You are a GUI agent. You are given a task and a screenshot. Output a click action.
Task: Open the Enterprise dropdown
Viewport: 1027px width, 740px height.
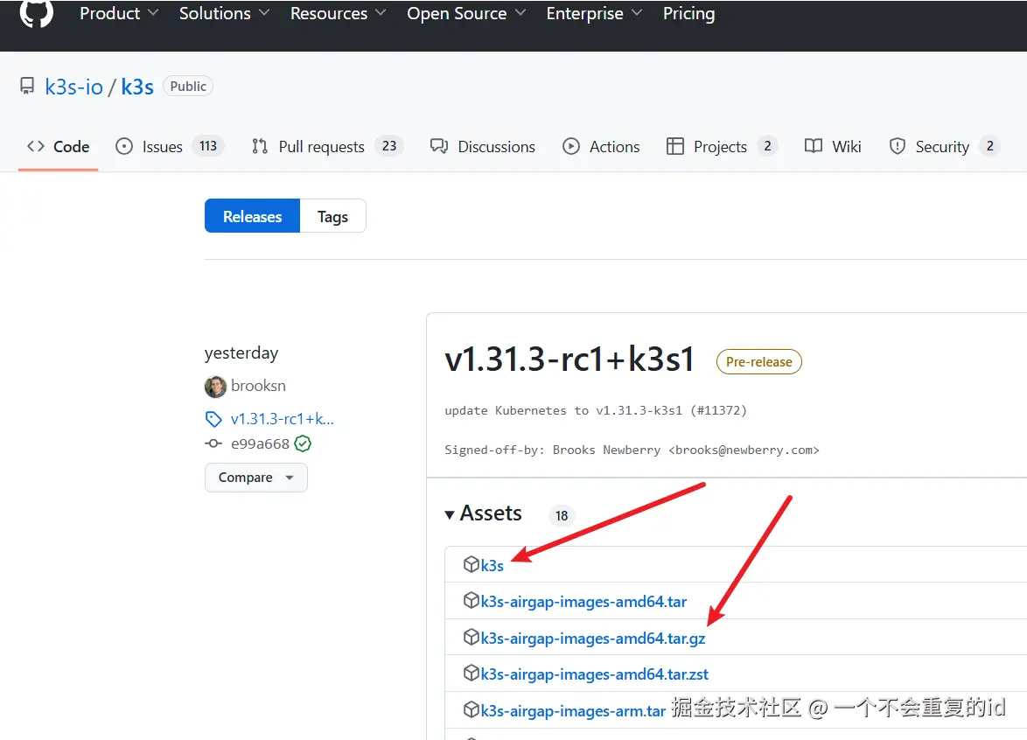(x=594, y=13)
